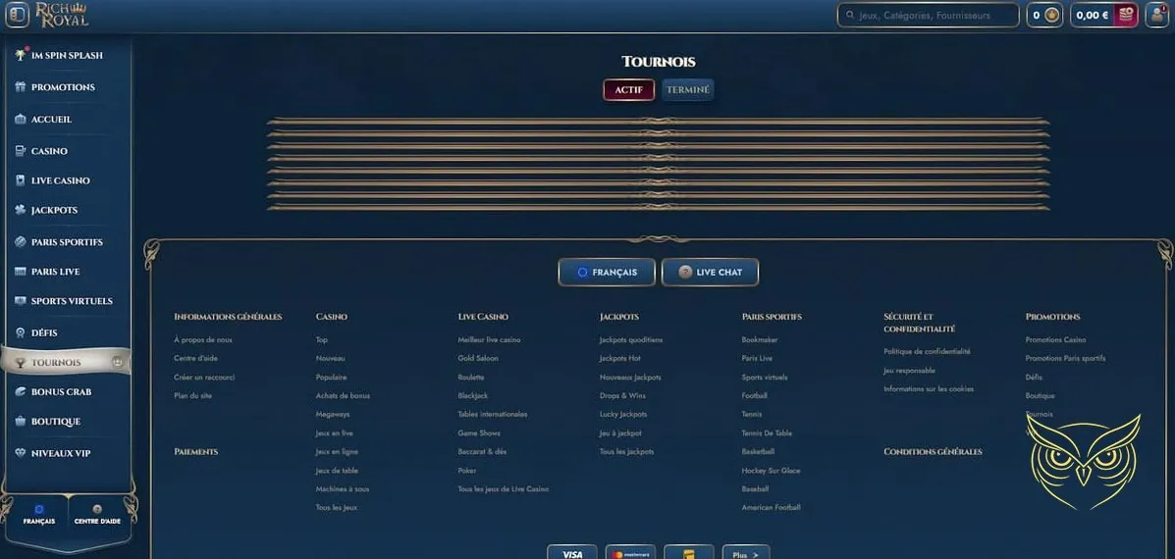Viewport: 1175px width, 559px height.
Task: Open Live Casino in the sidebar
Action: tap(60, 181)
